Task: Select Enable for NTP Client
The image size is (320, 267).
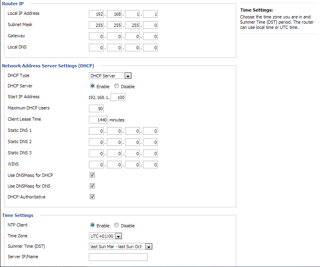Action: coord(93,225)
